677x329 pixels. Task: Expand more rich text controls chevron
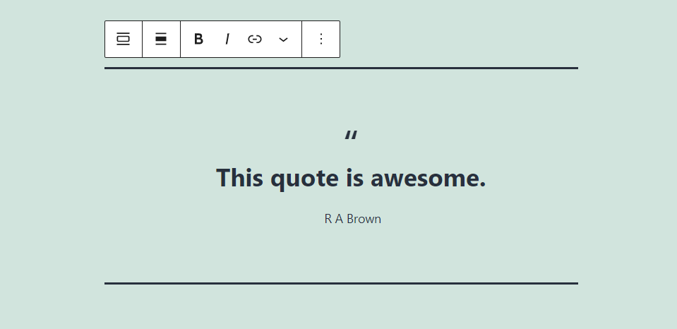point(283,39)
